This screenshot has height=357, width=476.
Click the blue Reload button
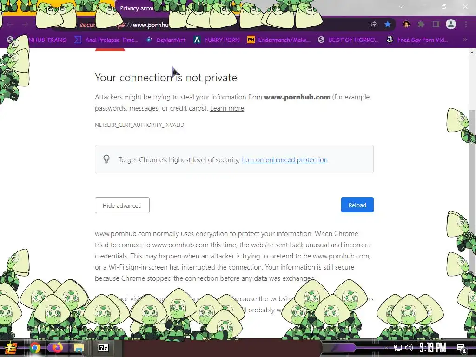pyautogui.click(x=357, y=205)
